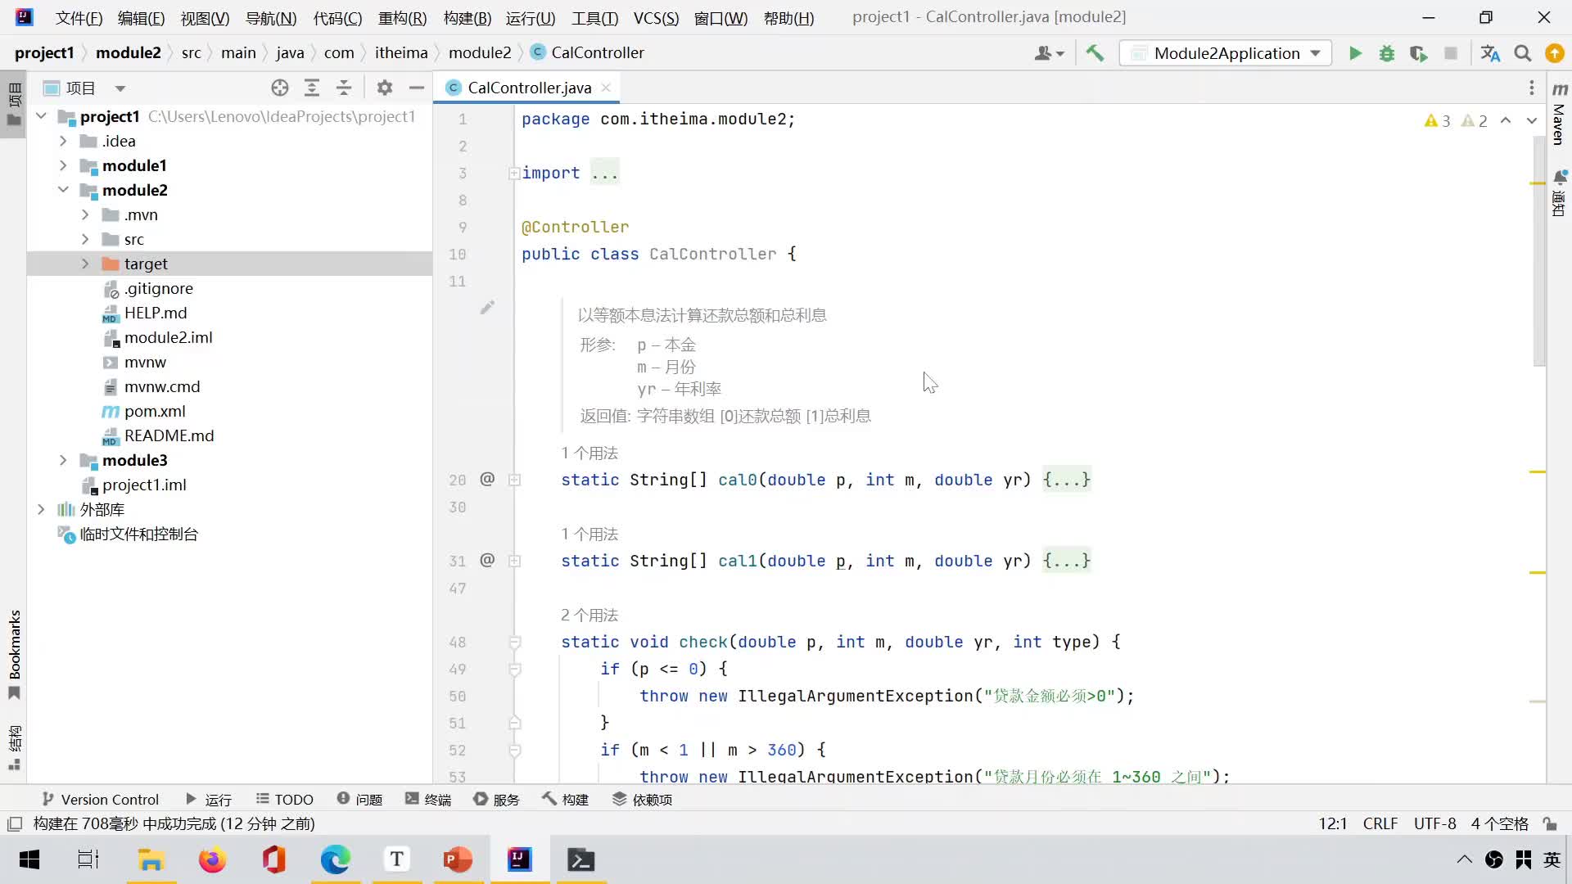
Task: Open project panel settings gear
Action: click(385, 88)
